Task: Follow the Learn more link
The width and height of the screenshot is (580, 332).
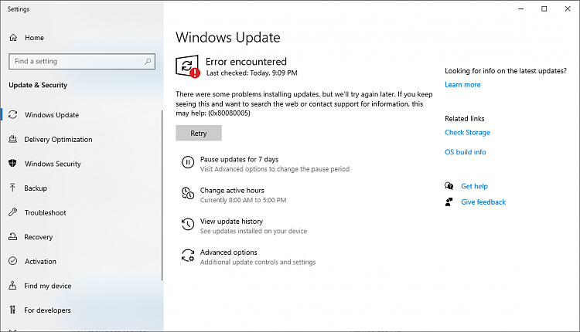Action: pyautogui.click(x=462, y=85)
